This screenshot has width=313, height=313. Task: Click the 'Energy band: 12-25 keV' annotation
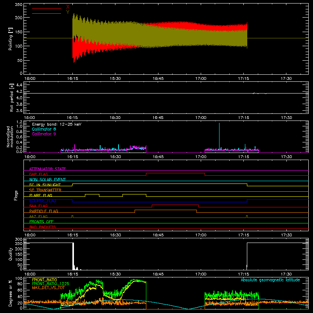coord(57,124)
